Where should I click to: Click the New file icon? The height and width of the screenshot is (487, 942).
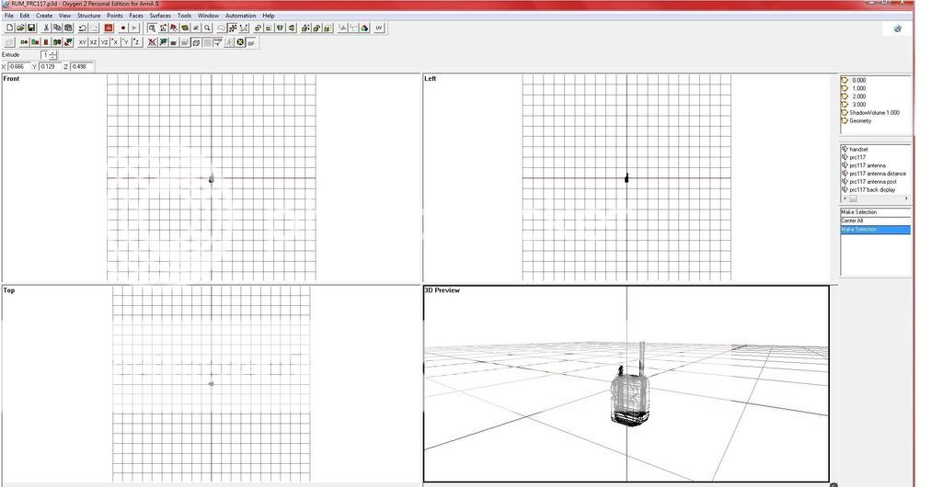point(9,28)
